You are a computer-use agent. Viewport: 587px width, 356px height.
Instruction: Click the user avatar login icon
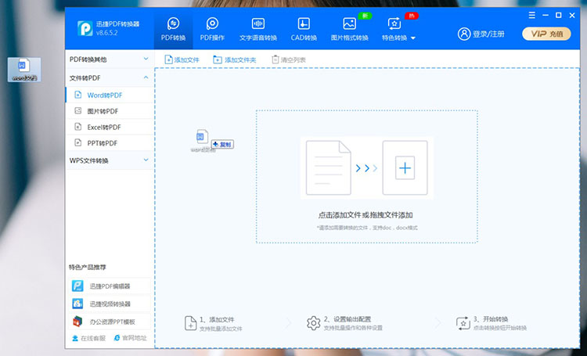[x=464, y=34]
